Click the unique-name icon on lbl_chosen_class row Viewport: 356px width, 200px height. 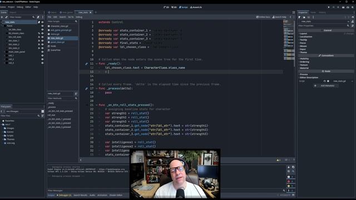[x=39, y=33]
